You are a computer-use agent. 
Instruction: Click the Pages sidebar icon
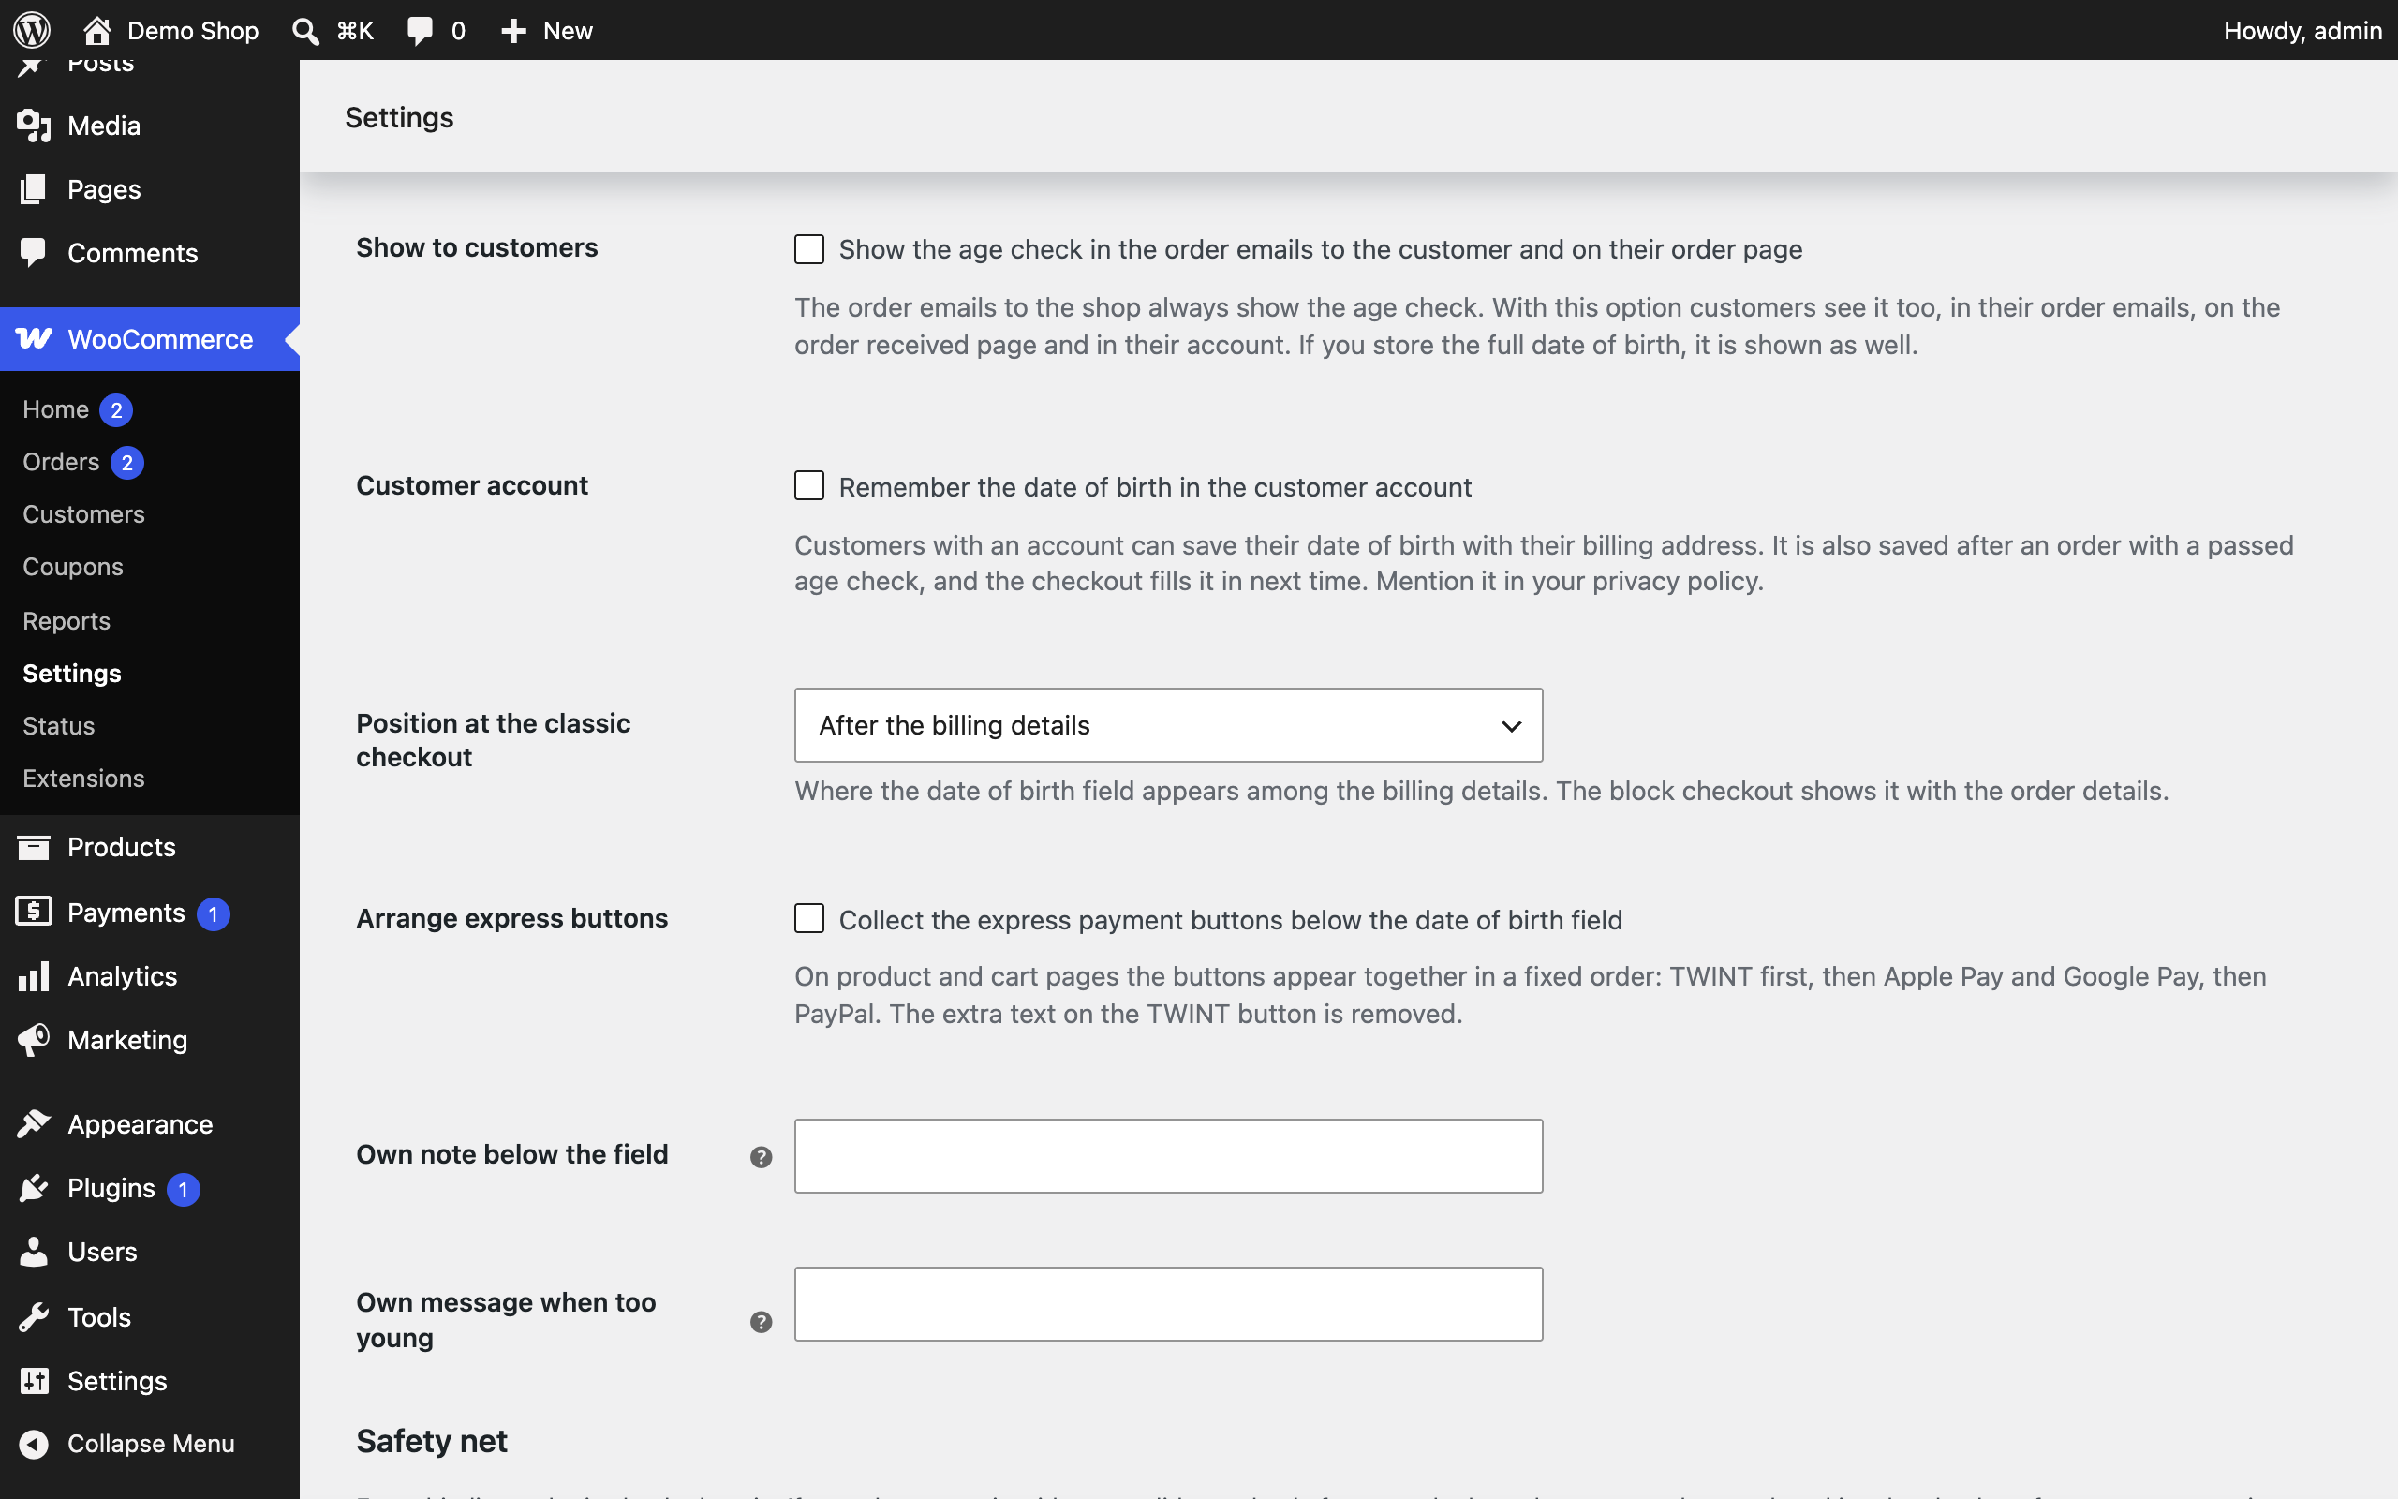(34, 189)
